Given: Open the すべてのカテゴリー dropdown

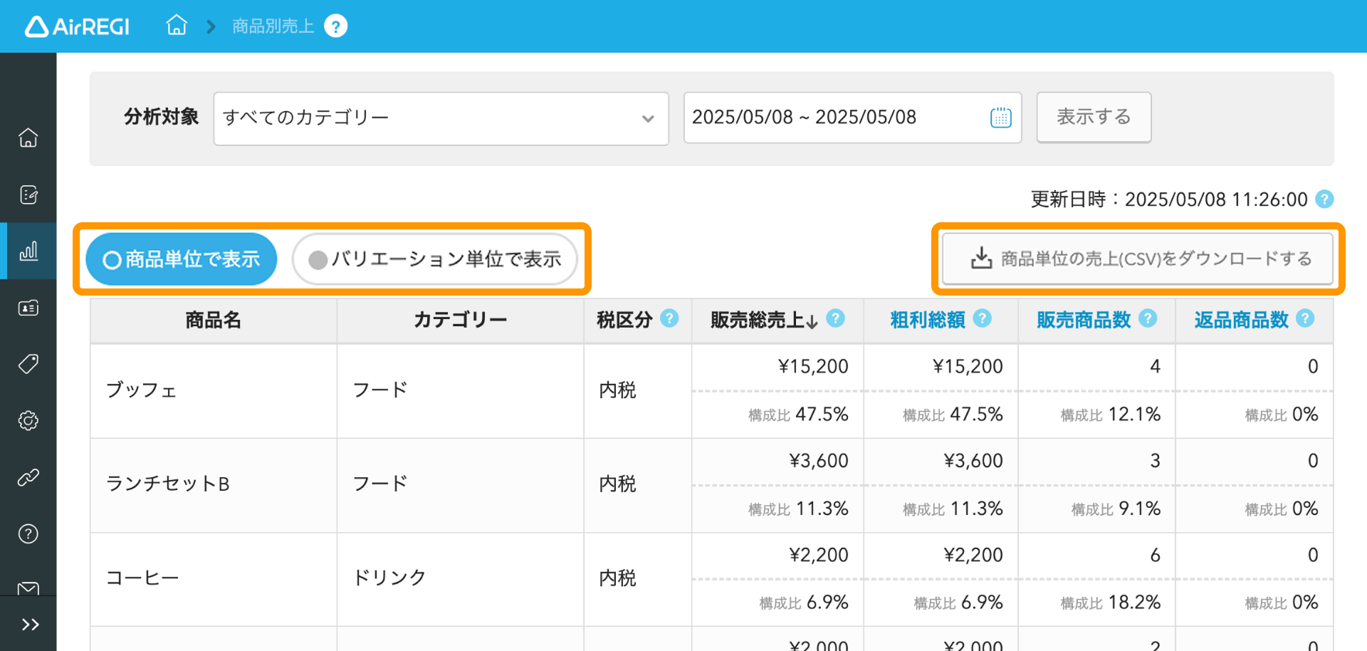Looking at the screenshot, I should click(x=441, y=118).
